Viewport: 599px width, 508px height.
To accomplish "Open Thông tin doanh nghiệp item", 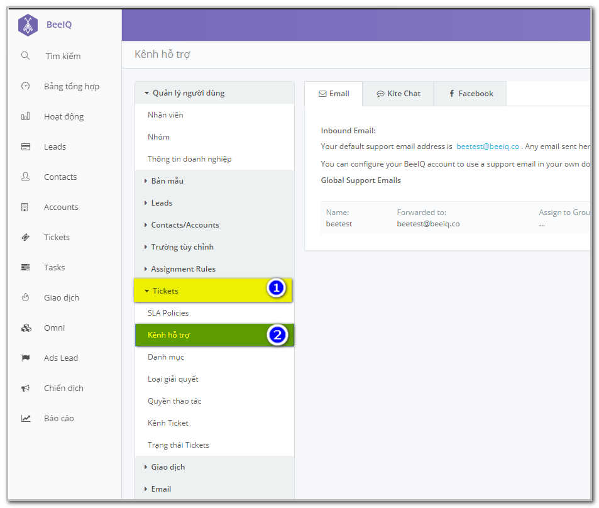I will click(215, 159).
